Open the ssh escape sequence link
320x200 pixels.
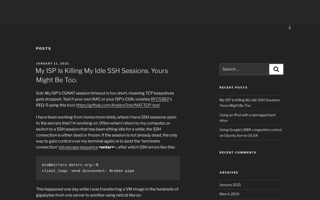click(78, 147)
